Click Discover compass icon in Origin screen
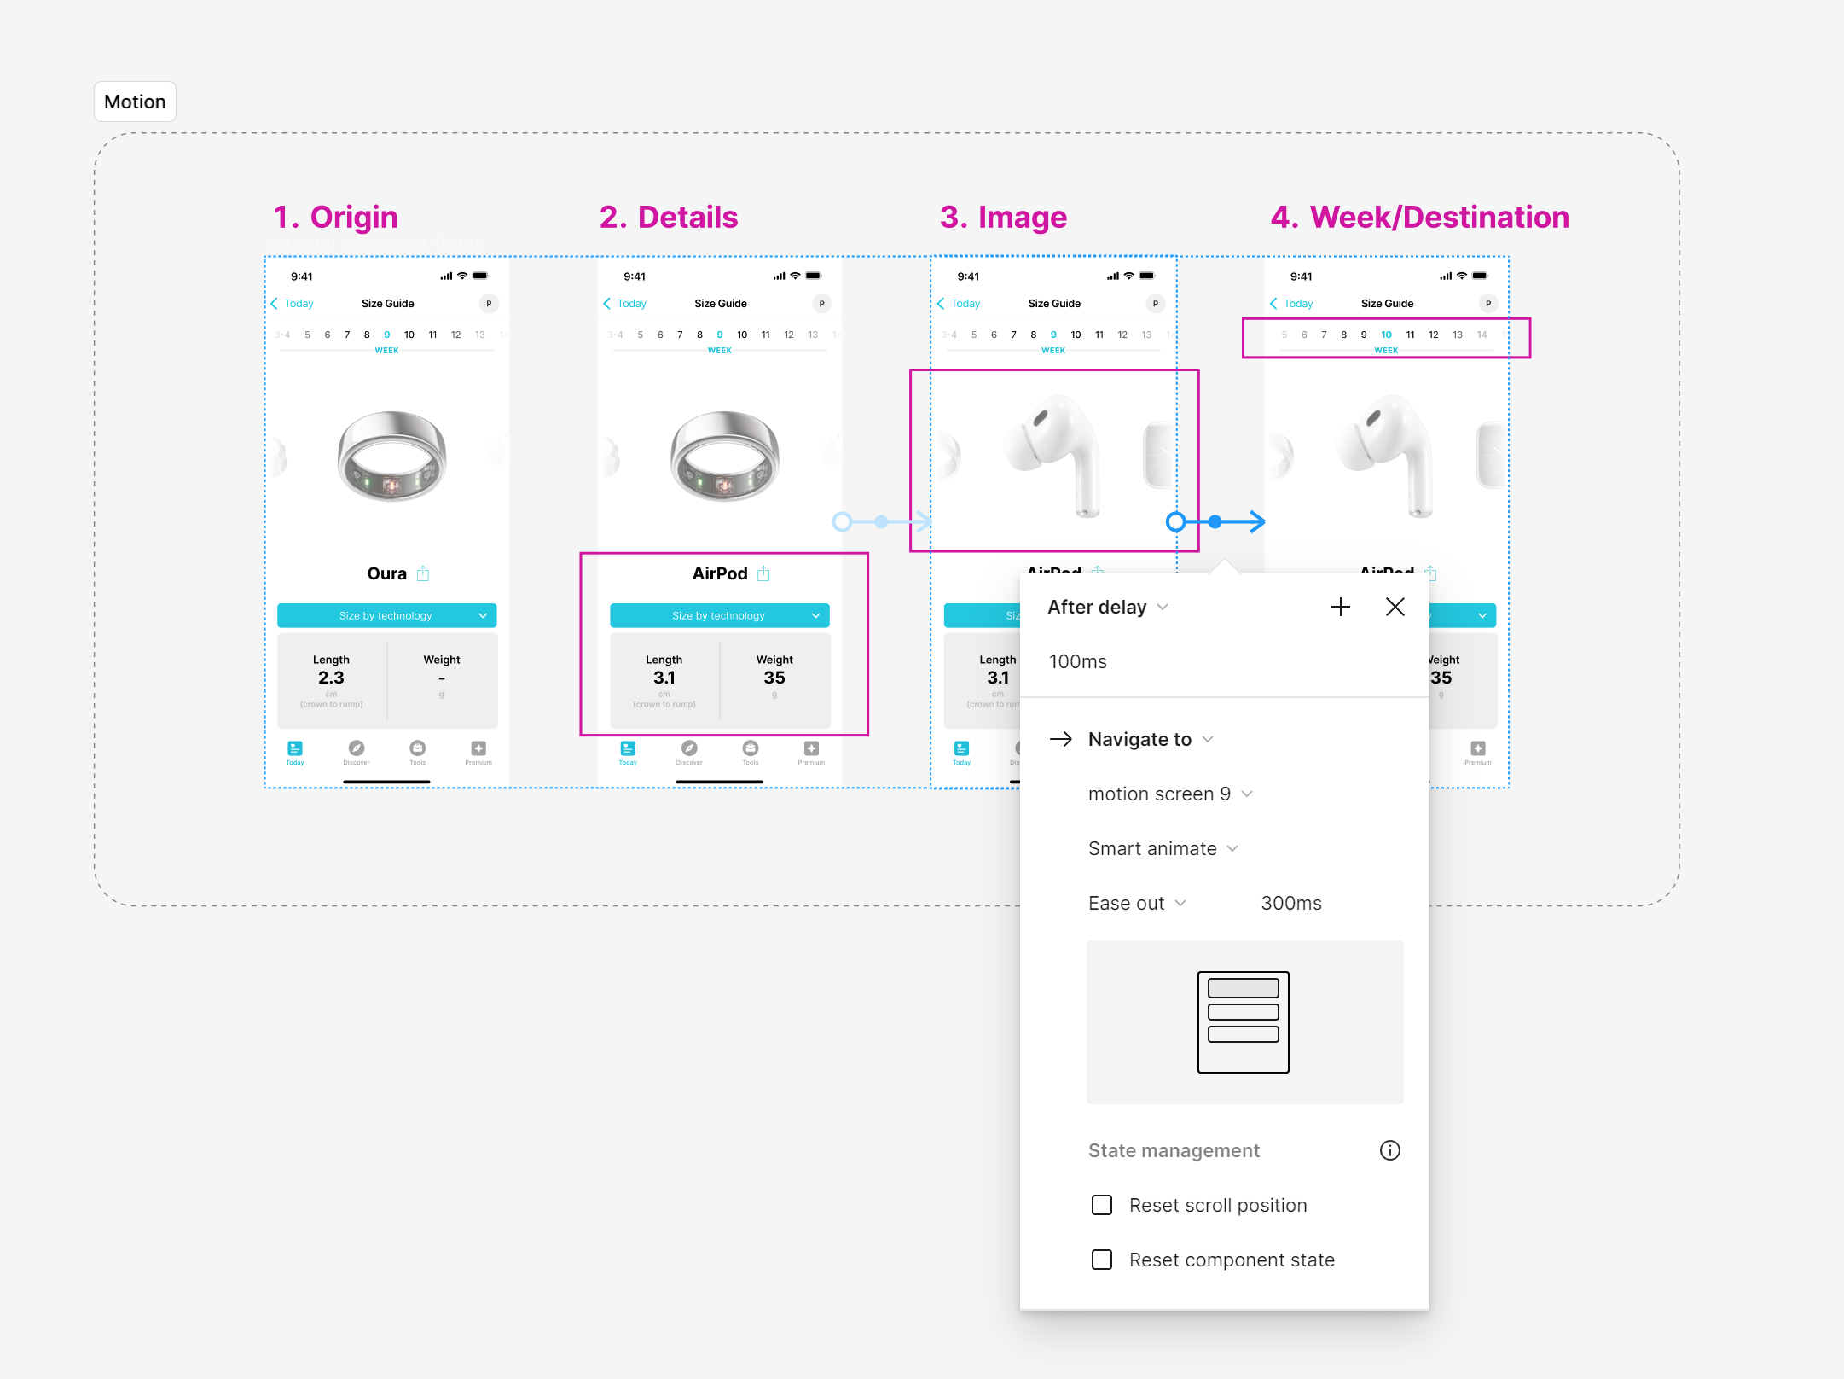This screenshot has height=1379, width=1844. (357, 748)
